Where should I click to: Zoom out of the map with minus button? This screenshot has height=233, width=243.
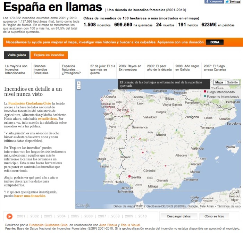(79, 87)
